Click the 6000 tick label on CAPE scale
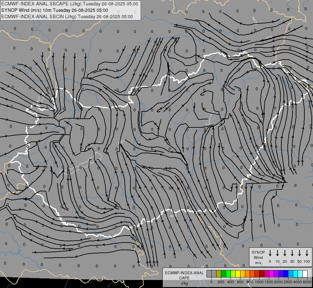This screenshot has height=288, width=313. [x=307, y=282]
